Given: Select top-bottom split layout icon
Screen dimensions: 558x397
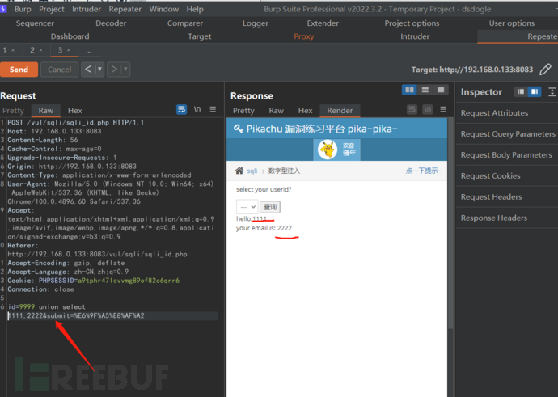Looking at the screenshot, I should (x=425, y=90).
